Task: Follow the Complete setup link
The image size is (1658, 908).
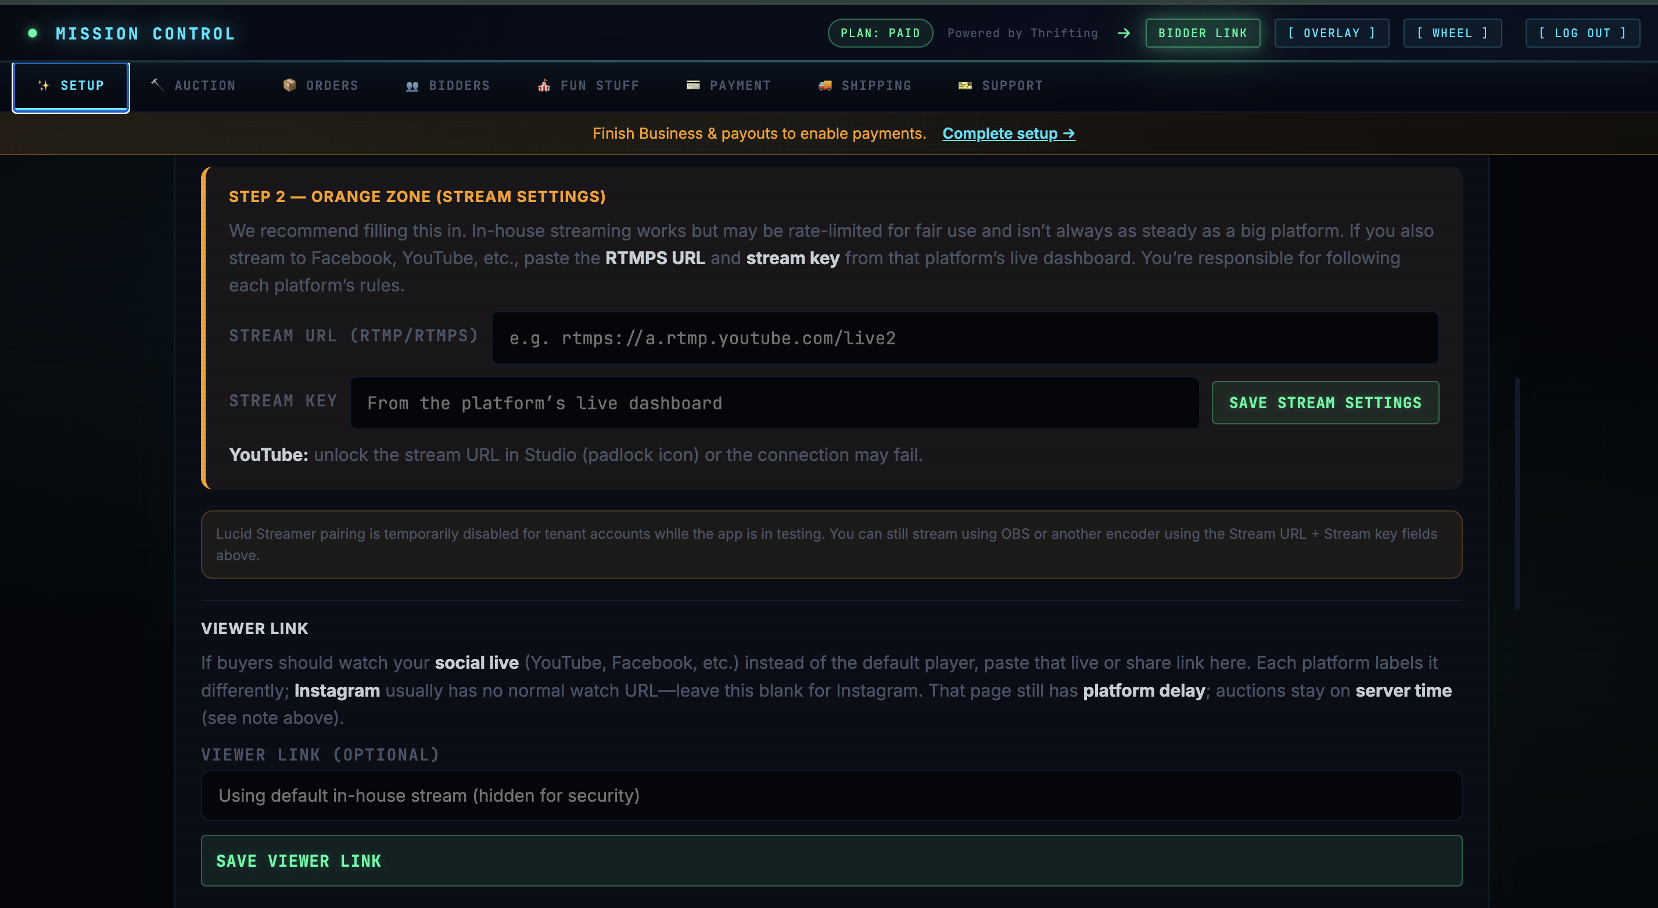Action: pos(1008,134)
